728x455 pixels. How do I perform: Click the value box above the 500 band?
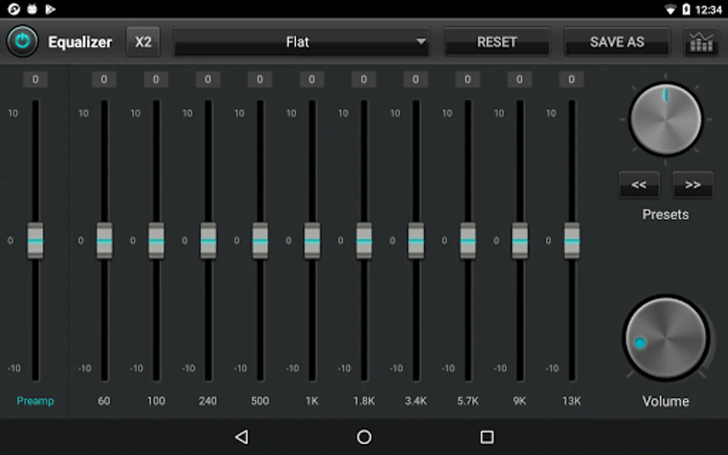click(x=260, y=79)
